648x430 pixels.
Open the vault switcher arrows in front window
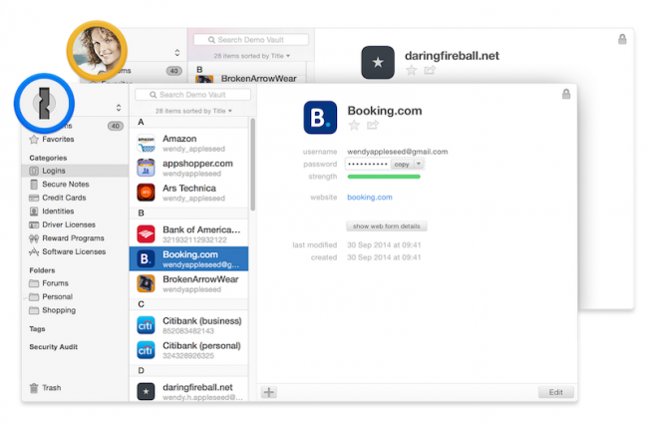[119, 108]
